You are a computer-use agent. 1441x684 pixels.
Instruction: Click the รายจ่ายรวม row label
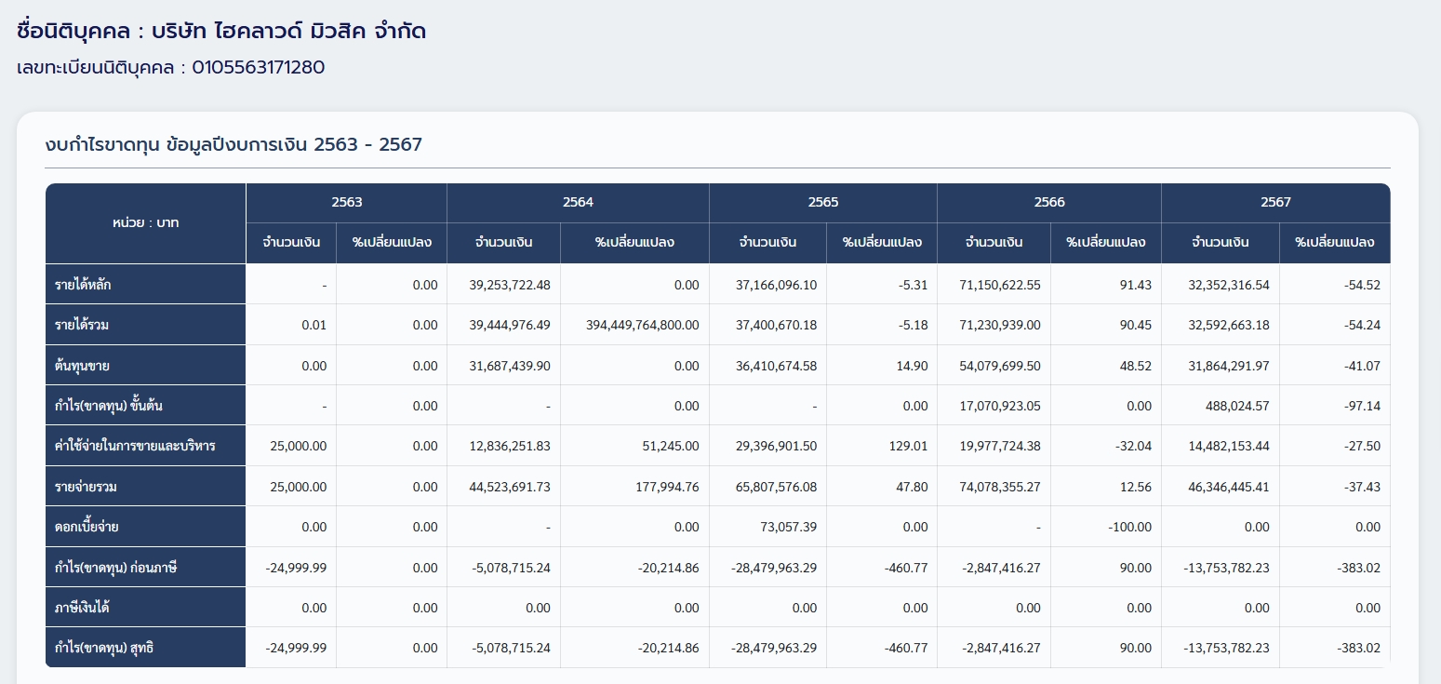point(87,487)
